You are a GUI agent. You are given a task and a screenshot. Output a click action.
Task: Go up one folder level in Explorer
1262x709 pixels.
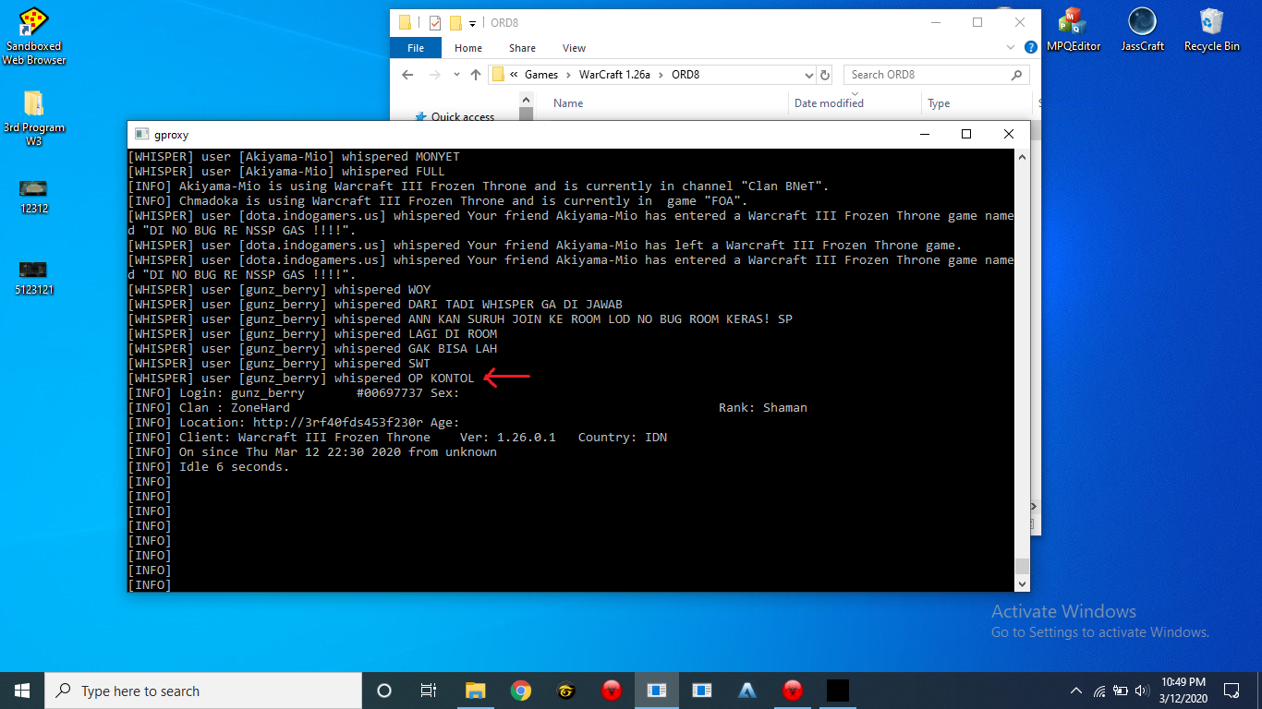coord(476,75)
